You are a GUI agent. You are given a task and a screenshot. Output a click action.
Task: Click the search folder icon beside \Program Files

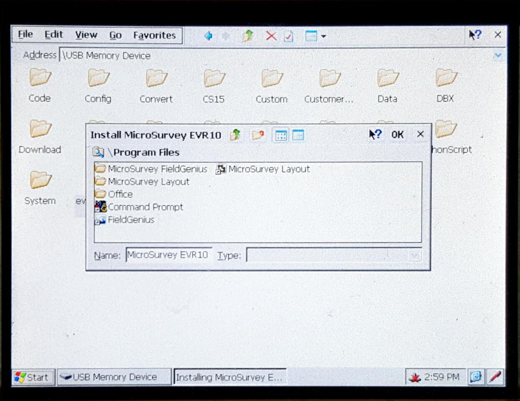click(98, 152)
